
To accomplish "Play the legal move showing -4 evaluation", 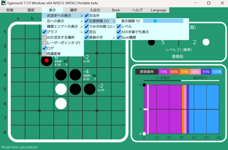I will [90, 75].
